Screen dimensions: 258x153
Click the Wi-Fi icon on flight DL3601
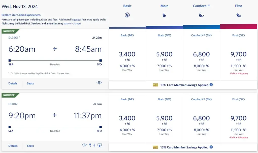99,83
